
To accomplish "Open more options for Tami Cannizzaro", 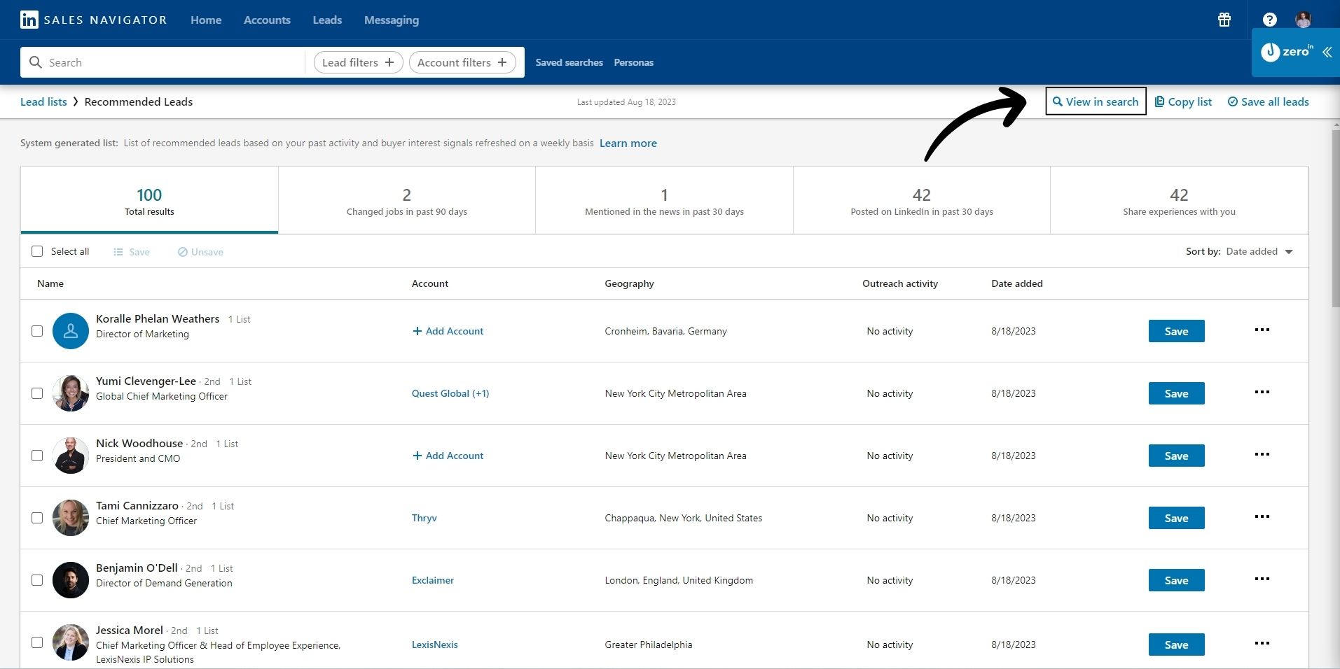I will (1262, 516).
